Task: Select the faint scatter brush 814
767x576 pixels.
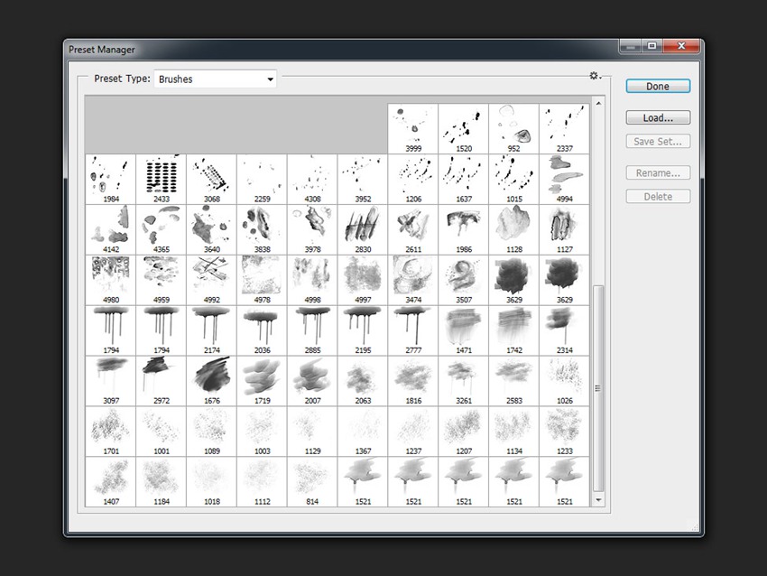Action: [312, 481]
